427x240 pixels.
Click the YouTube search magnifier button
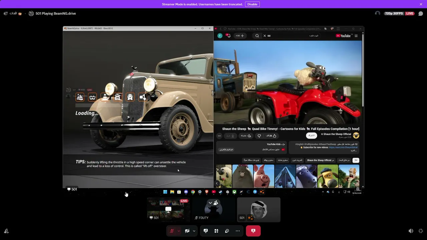click(x=257, y=36)
